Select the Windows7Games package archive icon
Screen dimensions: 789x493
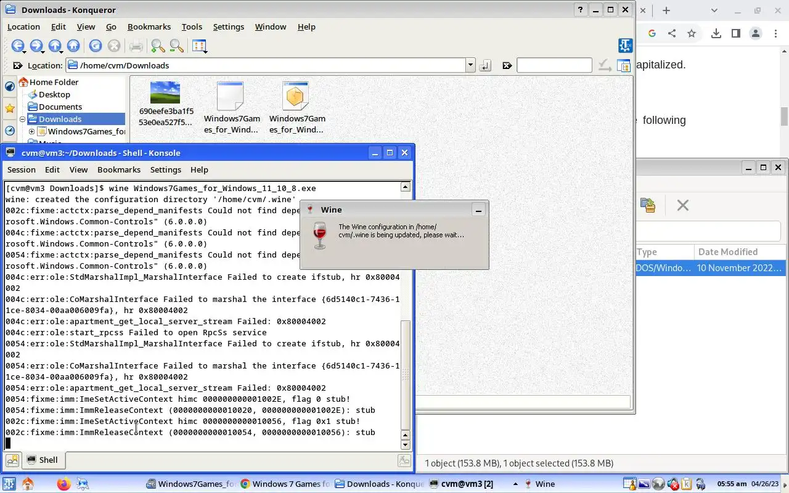pyautogui.click(x=295, y=96)
